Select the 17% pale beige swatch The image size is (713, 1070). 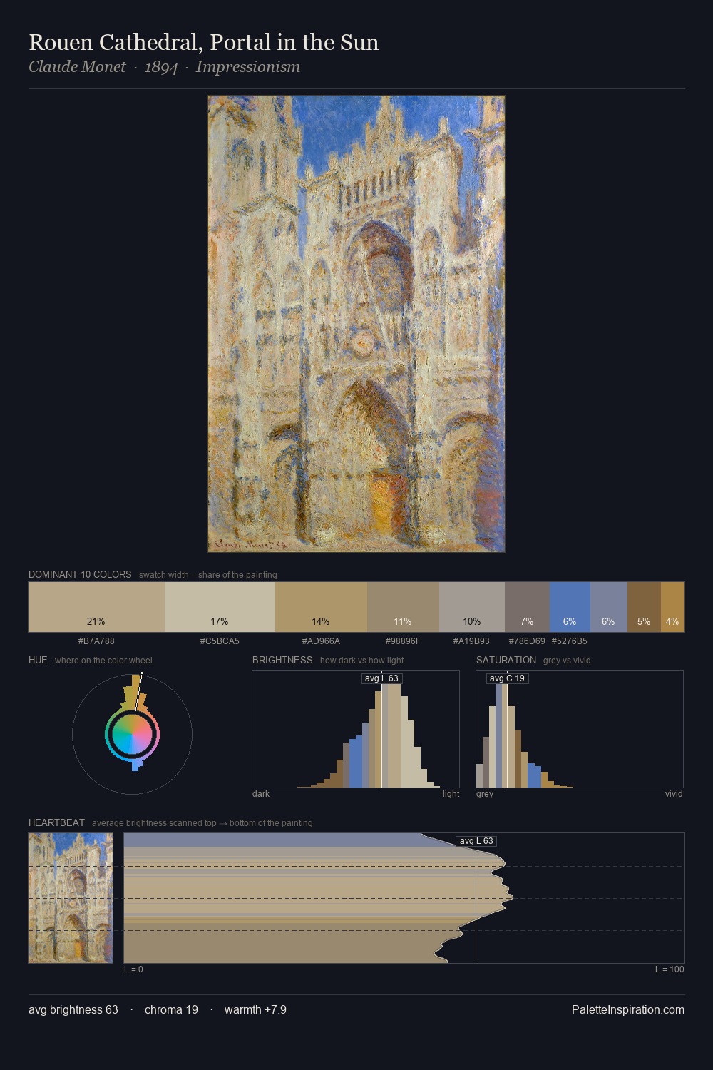point(220,607)
